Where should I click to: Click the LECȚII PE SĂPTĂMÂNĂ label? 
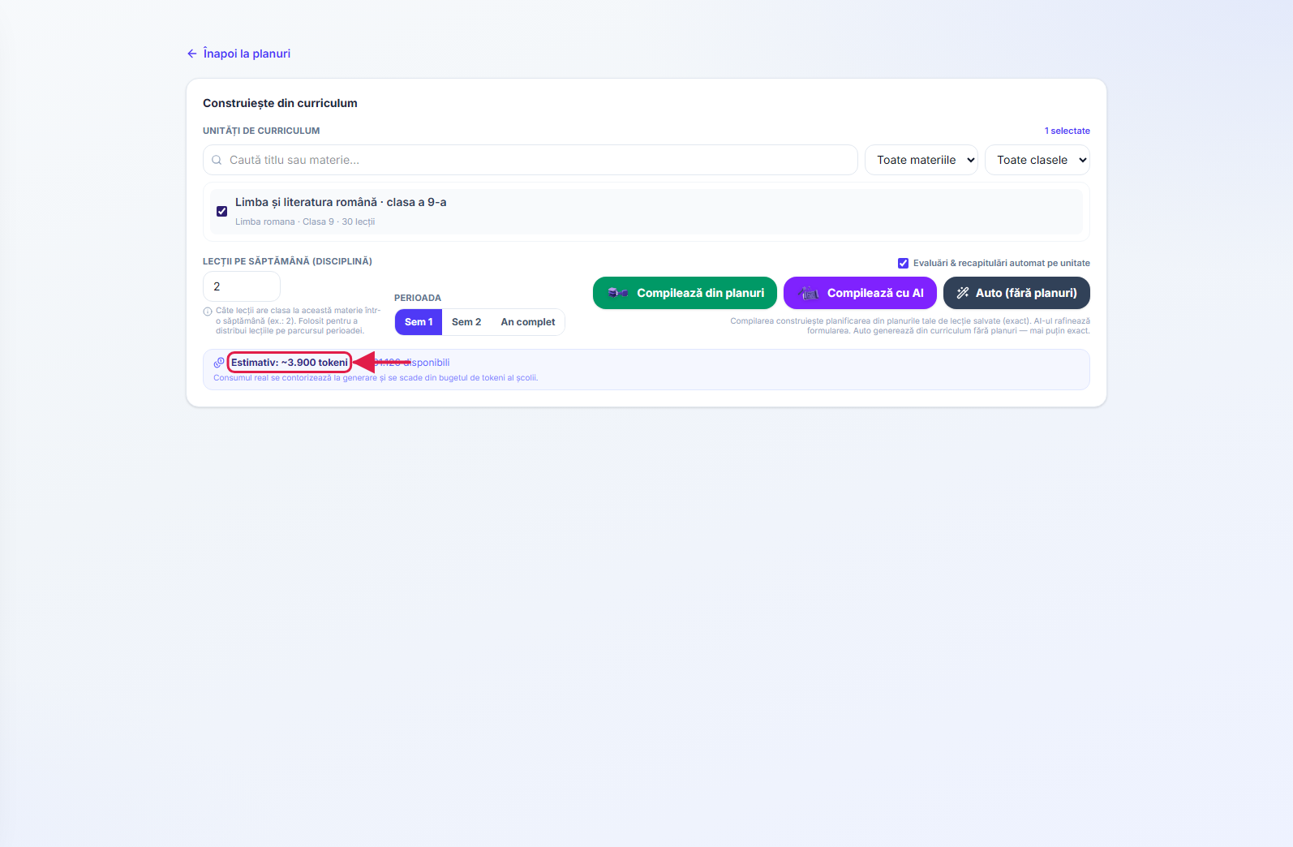(287, 261)
